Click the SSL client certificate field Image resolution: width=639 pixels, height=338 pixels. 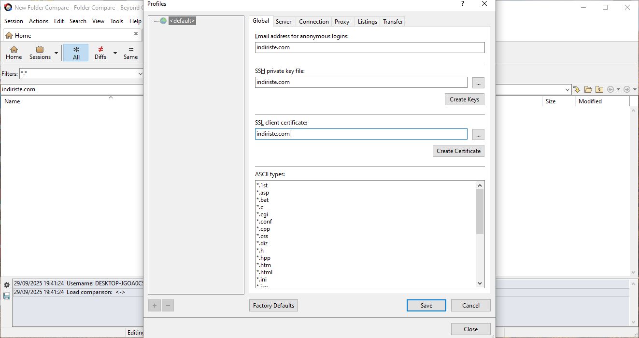pos(361,134)
